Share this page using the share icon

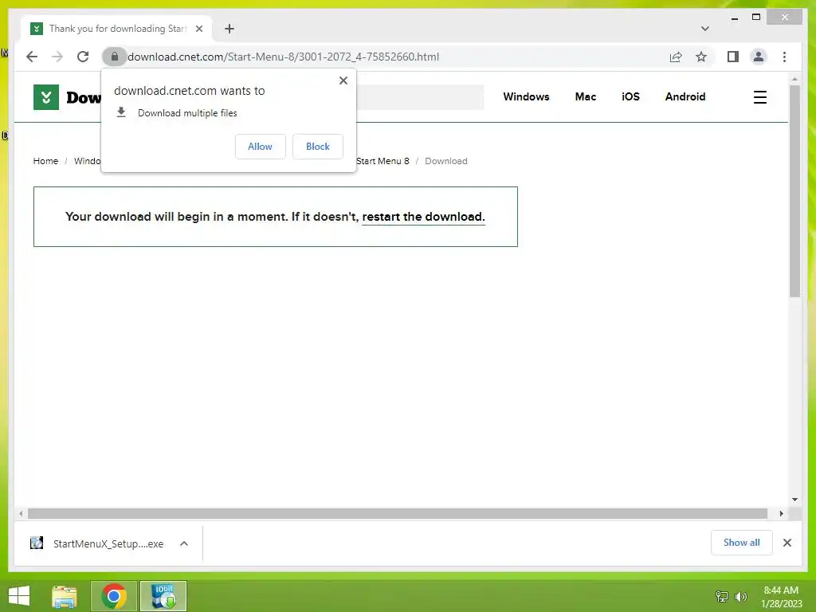(x=676, y=57)
